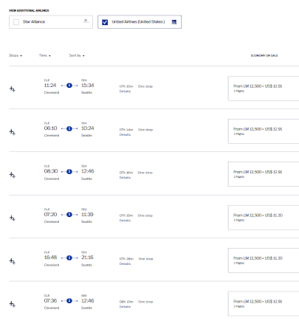Click the Star Alliance logo icon
299x321 pixels.
click(86, 21)
